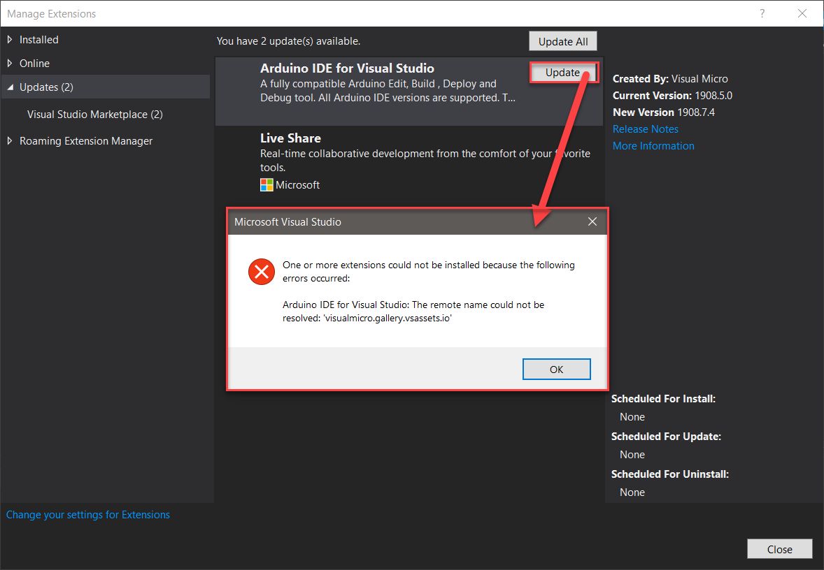Open the More Information link
The image size is (824, 570).
653,146
